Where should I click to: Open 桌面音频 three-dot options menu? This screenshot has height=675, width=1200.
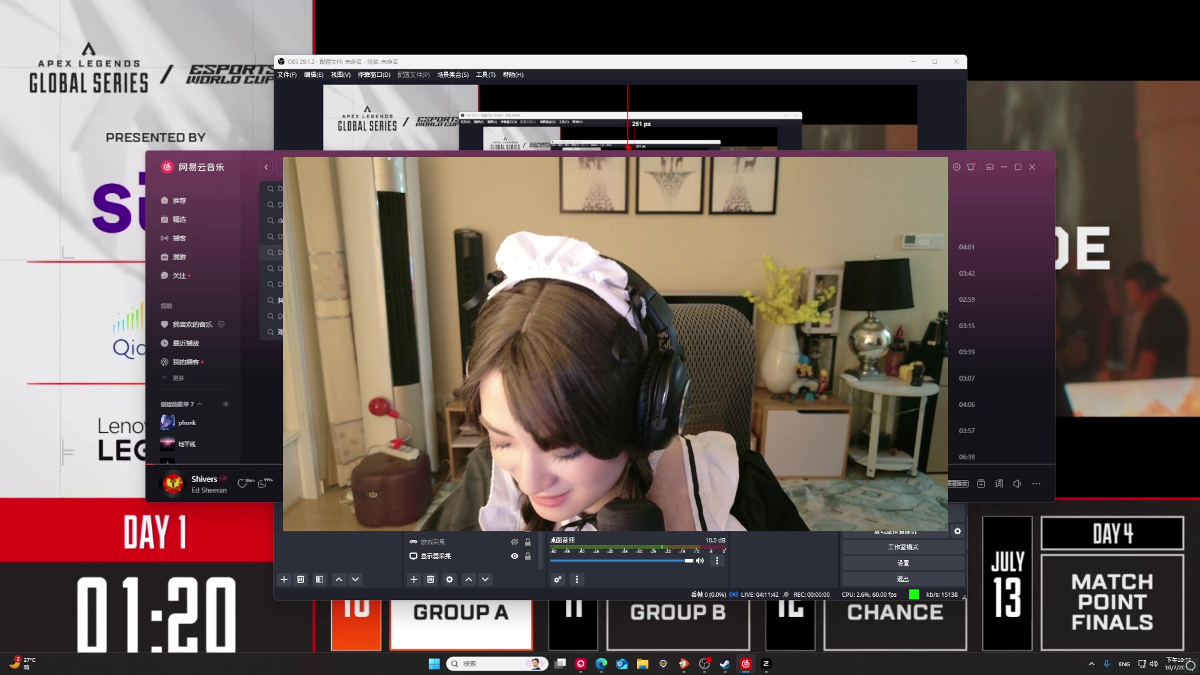coord(717,561)
